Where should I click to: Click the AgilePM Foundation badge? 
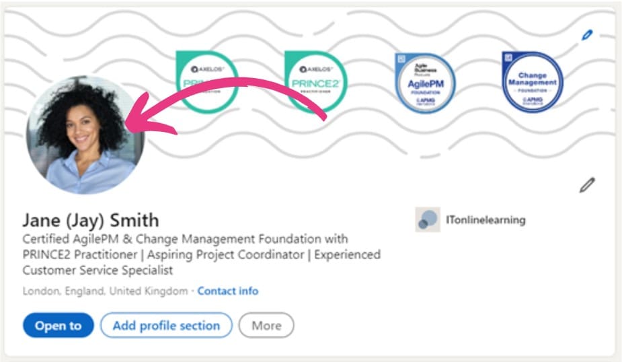click(425, 83)
